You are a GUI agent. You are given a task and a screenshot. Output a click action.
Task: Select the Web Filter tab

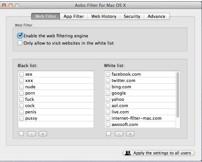tap(46, 16)
